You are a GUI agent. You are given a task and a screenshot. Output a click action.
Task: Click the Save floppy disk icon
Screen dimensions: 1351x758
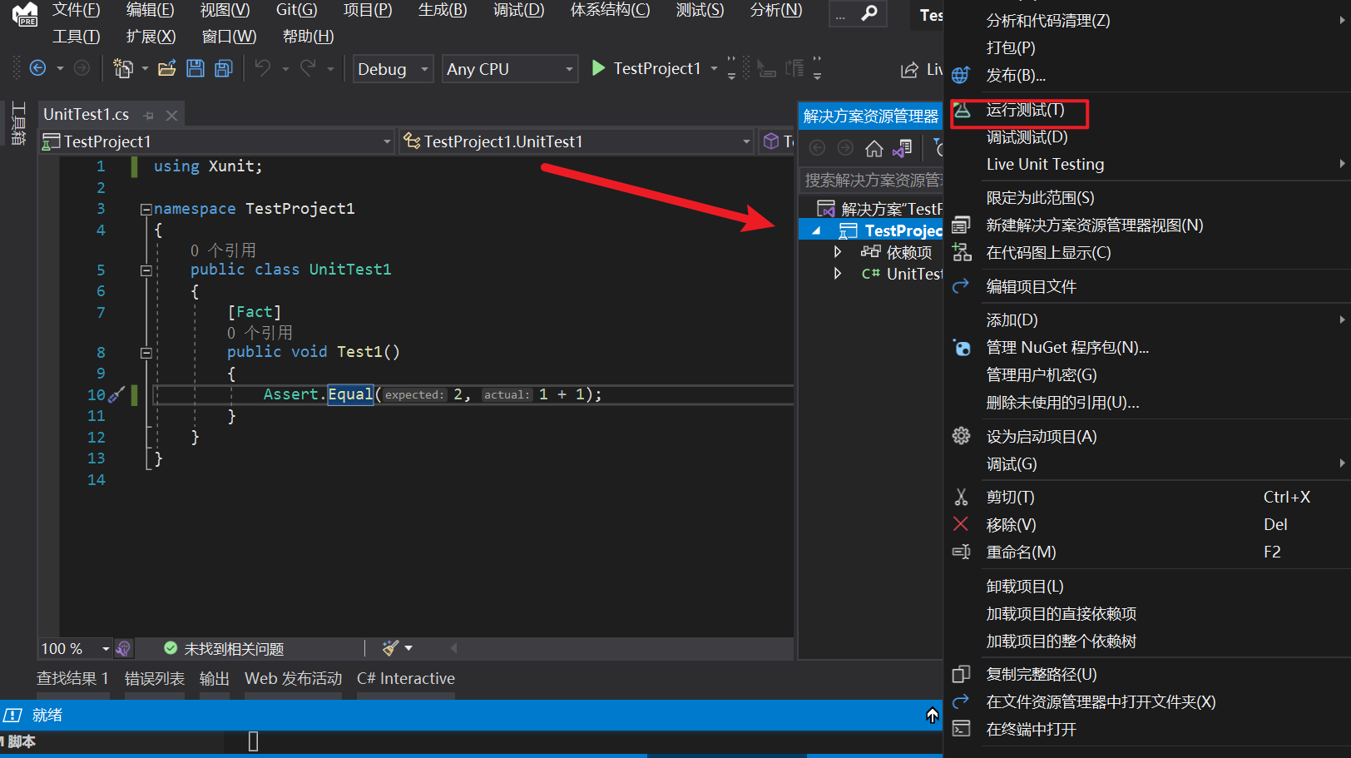pos(195,68)
